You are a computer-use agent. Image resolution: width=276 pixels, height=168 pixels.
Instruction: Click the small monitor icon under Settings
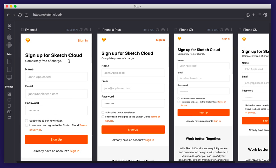click(x=9, y=100)
